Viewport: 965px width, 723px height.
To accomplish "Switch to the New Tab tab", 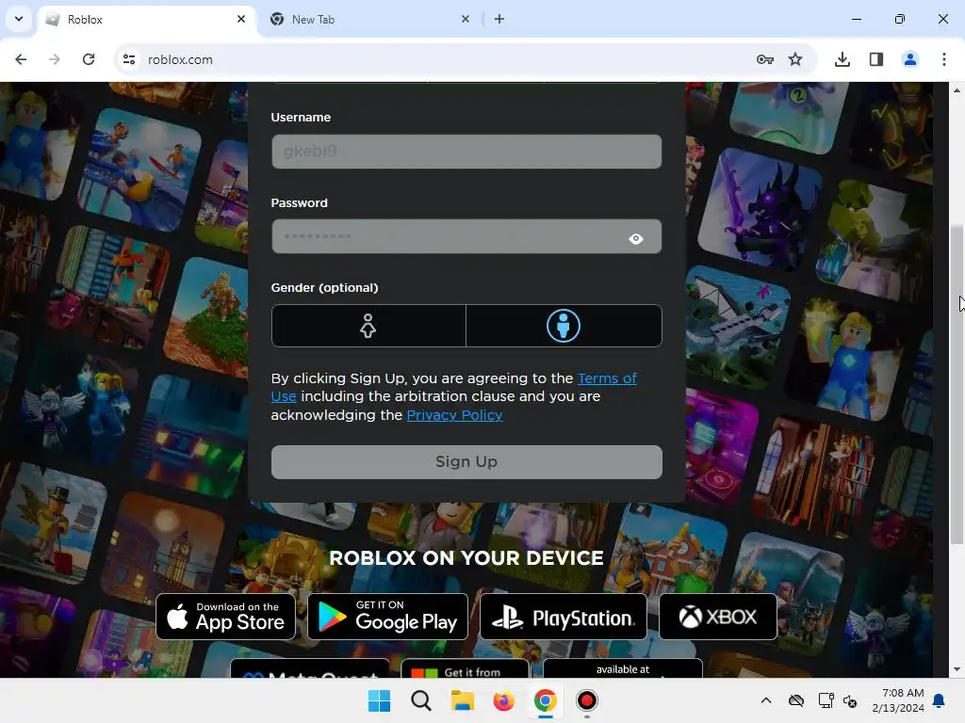I will [x=369, y=20].
